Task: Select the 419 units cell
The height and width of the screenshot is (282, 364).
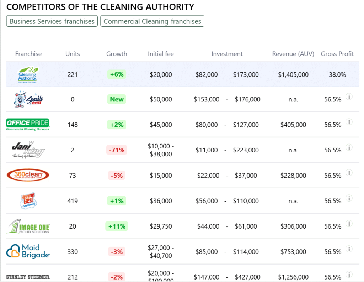Action: point(73,201)
